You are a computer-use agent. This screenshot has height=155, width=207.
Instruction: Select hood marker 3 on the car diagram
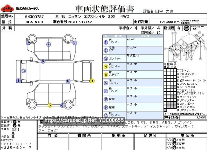pyautogui.click(x=23, y=71)
